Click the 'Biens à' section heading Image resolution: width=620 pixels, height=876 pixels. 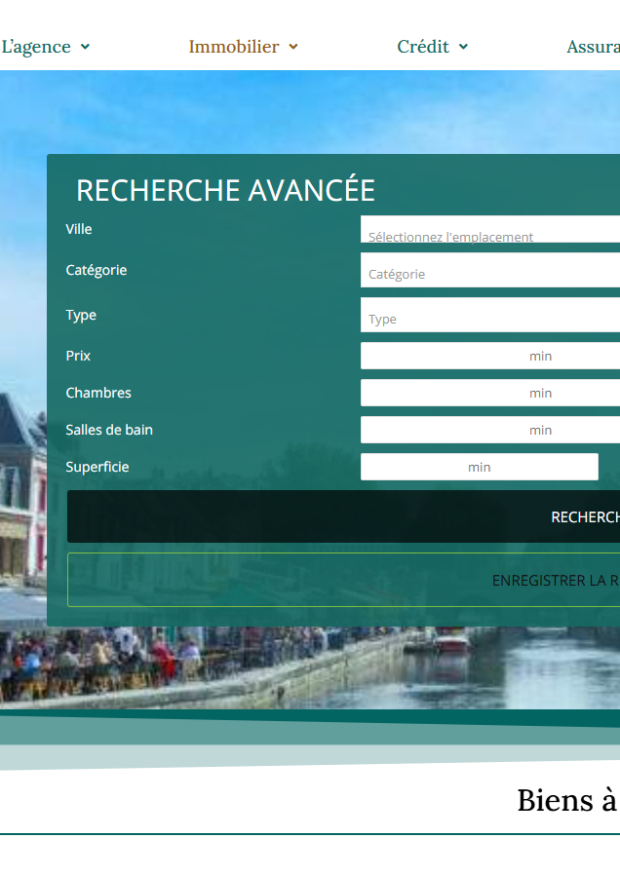[x=567, y=800]
